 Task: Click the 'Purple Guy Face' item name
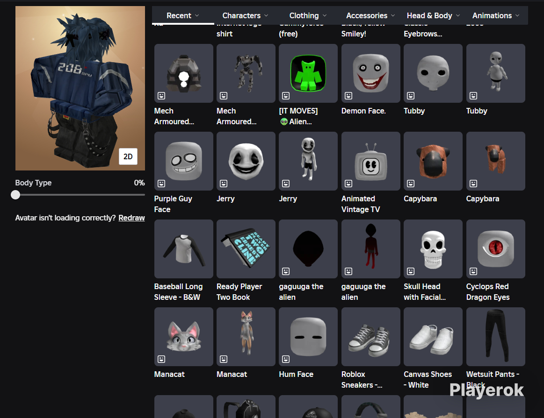pyautogui.click(x=173, y=204)
